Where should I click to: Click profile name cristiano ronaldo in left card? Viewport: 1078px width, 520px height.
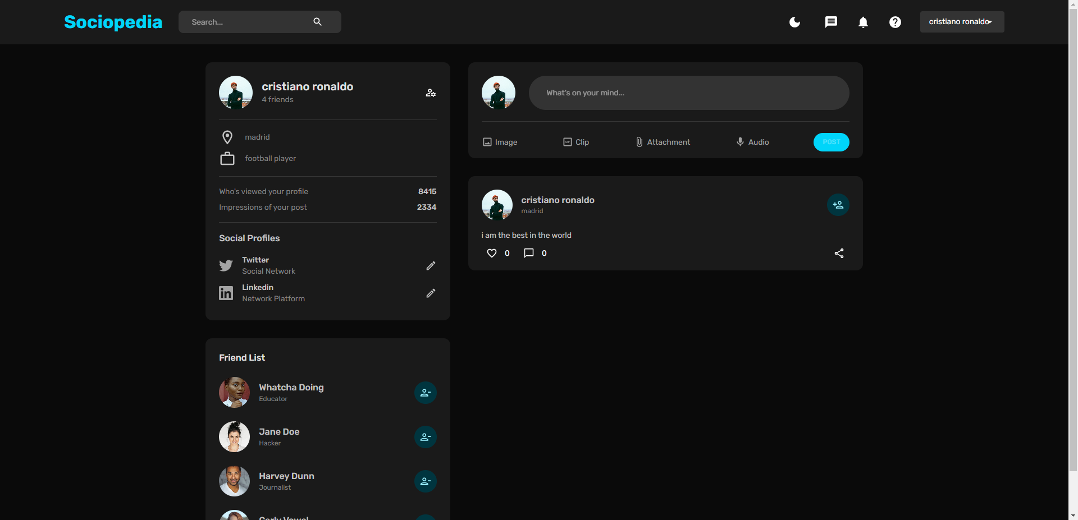(x=307, y=86)
